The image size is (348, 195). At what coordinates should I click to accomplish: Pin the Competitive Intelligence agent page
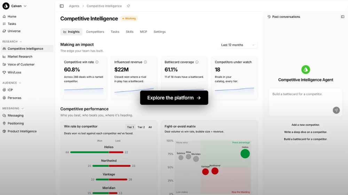pyautogui.click(x=128, y=6)
